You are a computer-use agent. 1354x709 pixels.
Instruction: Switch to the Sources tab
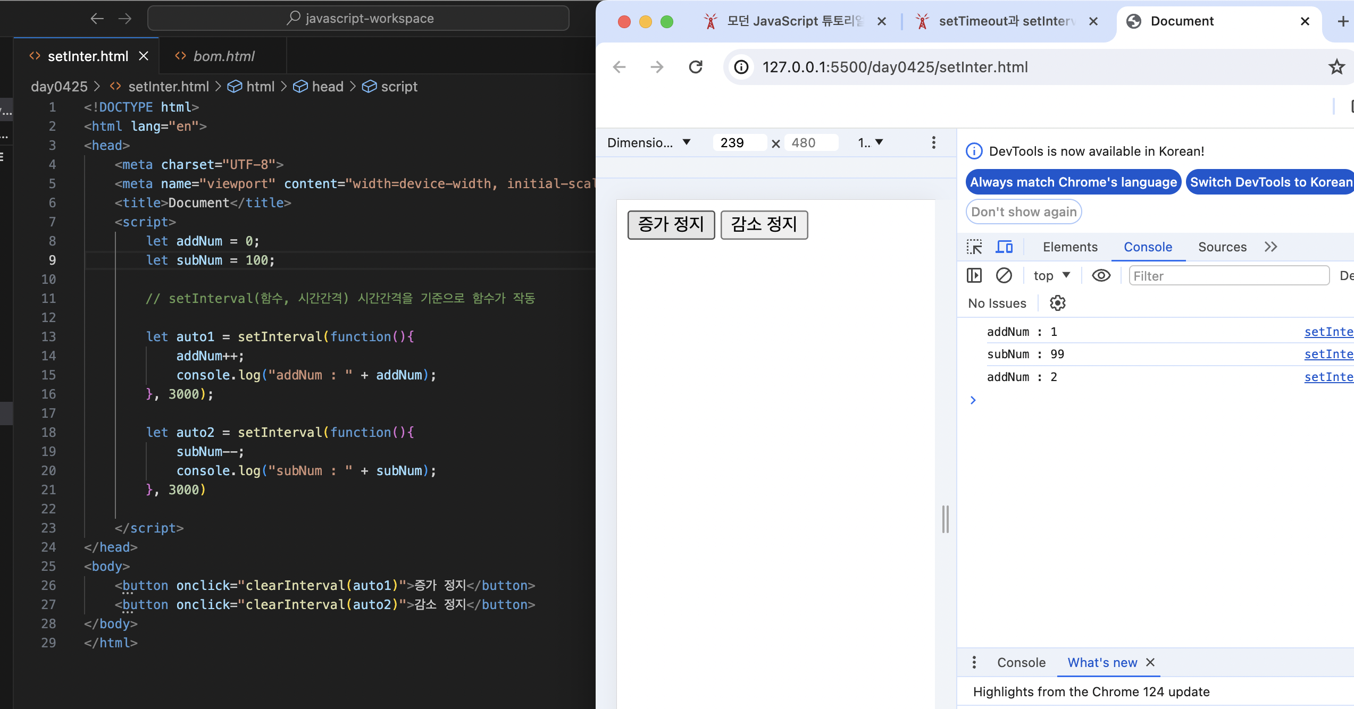click(x=1222, y=247)
